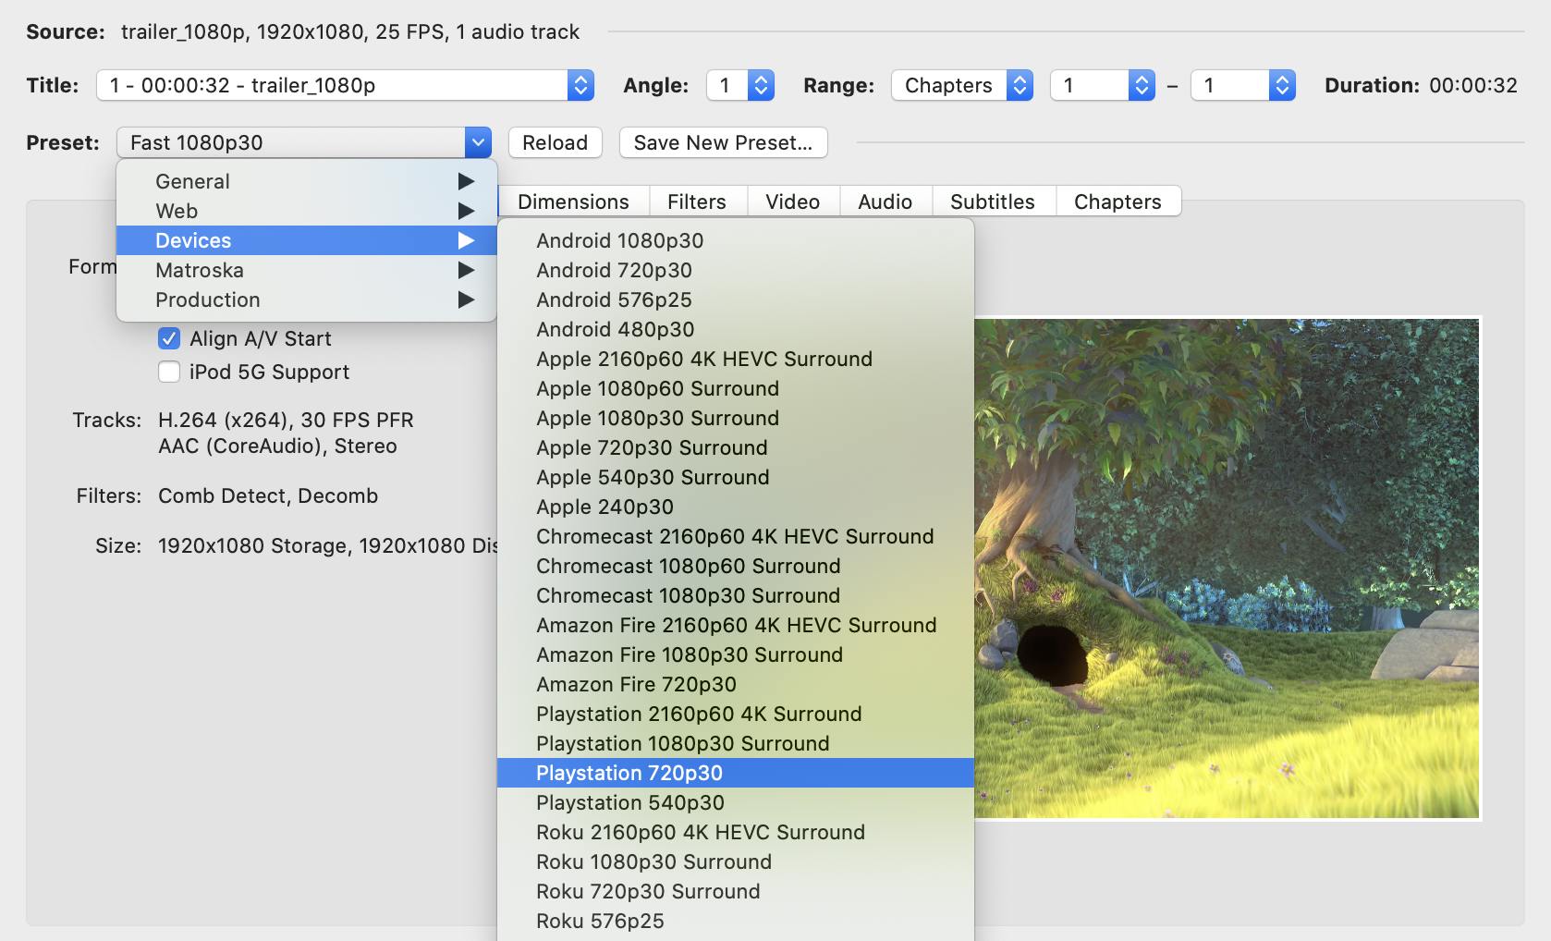Choose Amazon Fire 720p30 preset

(x=736, y=684)
